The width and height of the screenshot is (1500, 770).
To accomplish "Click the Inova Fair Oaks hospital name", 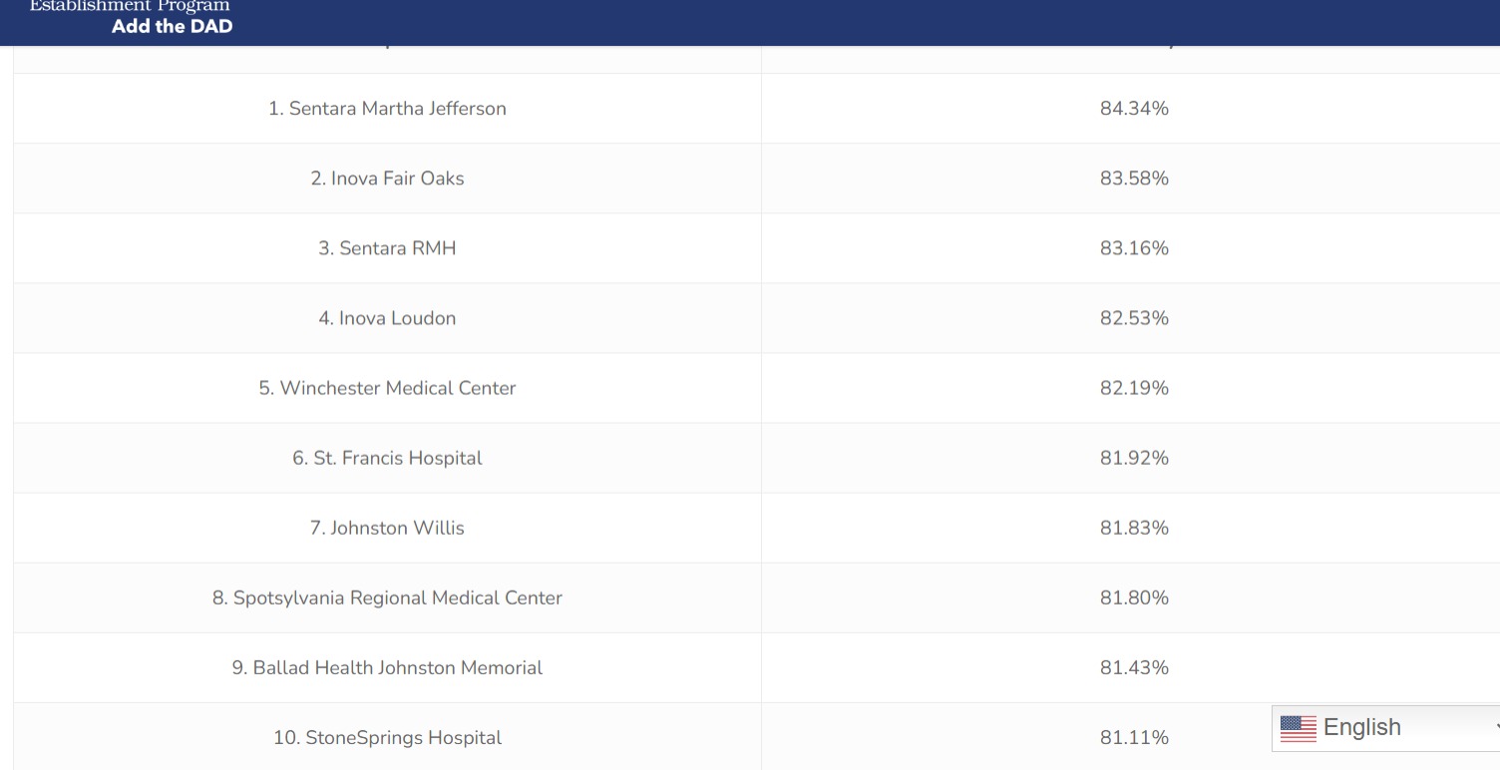I will (x=387, y=179).
